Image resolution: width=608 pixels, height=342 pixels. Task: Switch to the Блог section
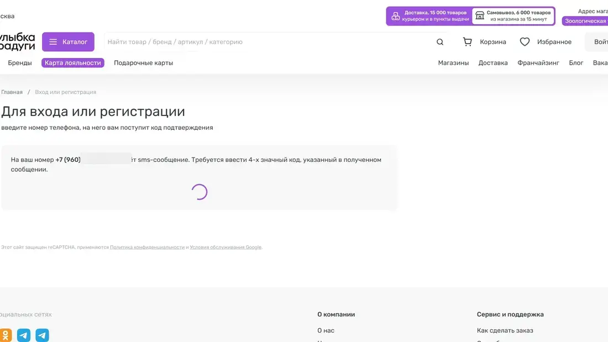[x=576, y=62]
